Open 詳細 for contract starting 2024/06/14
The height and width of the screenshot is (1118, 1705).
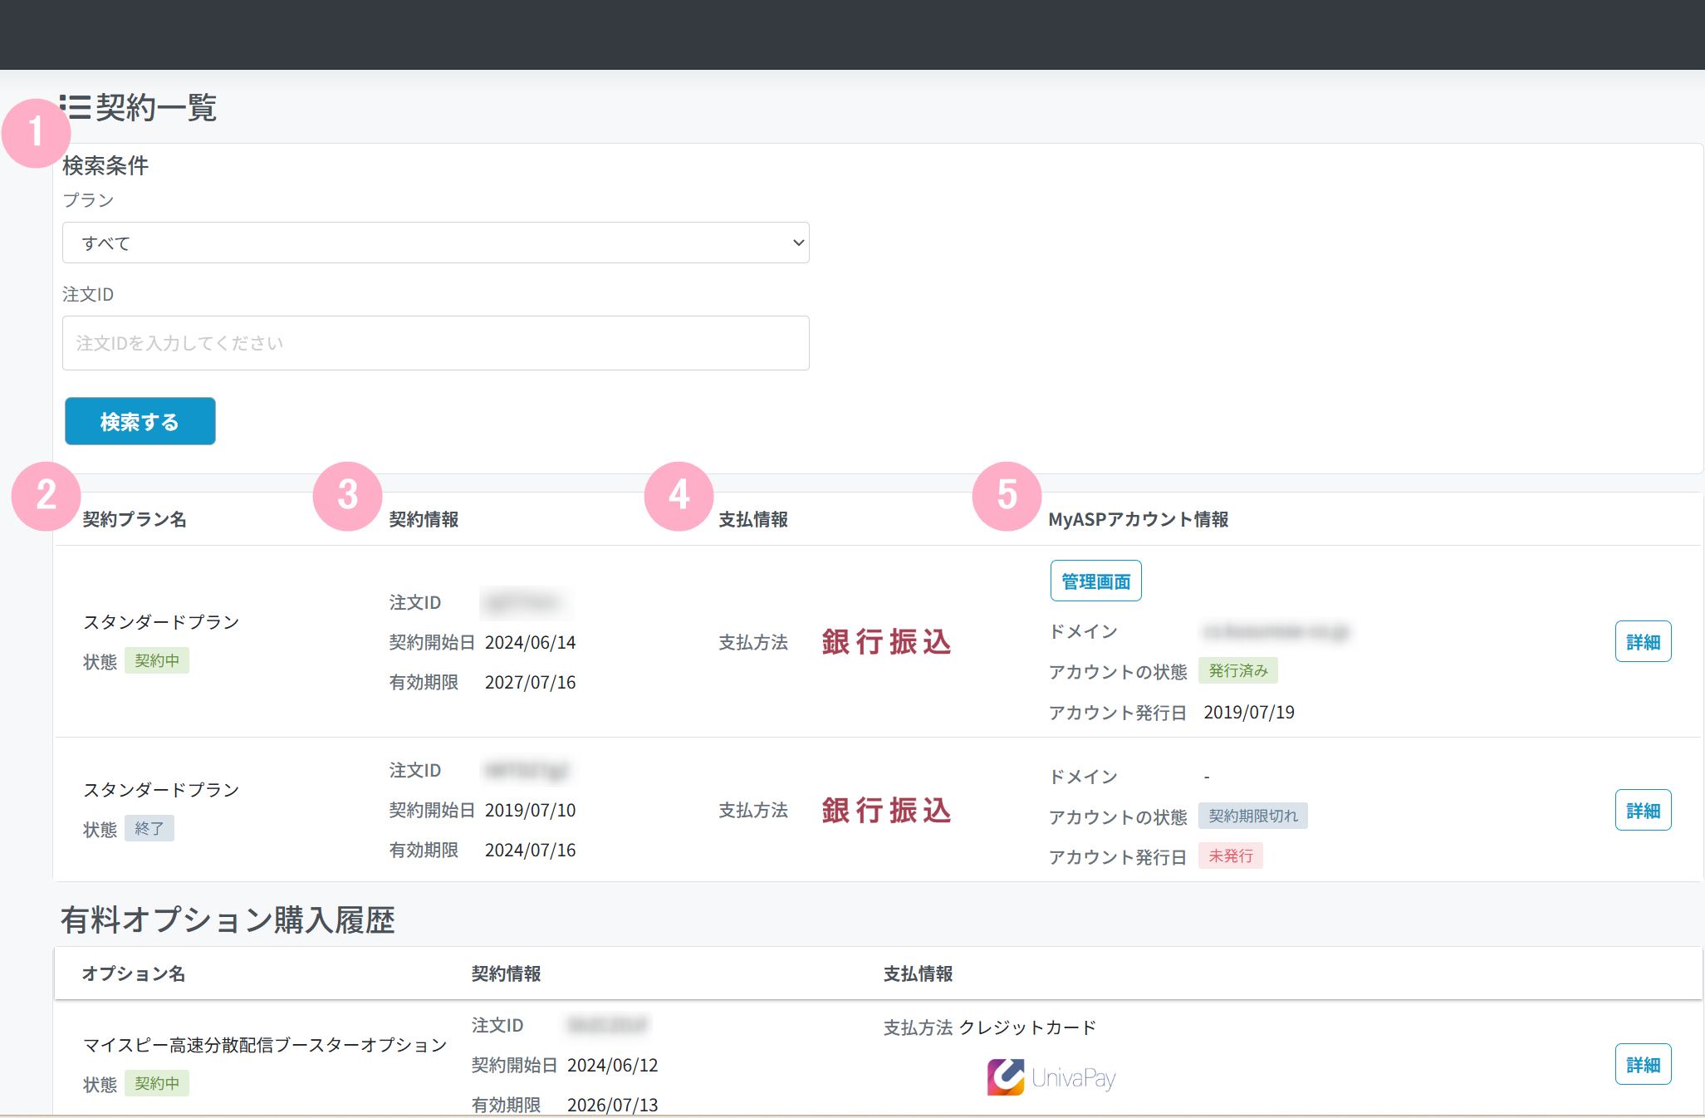pyautogui.click(x=1643, y=641)
